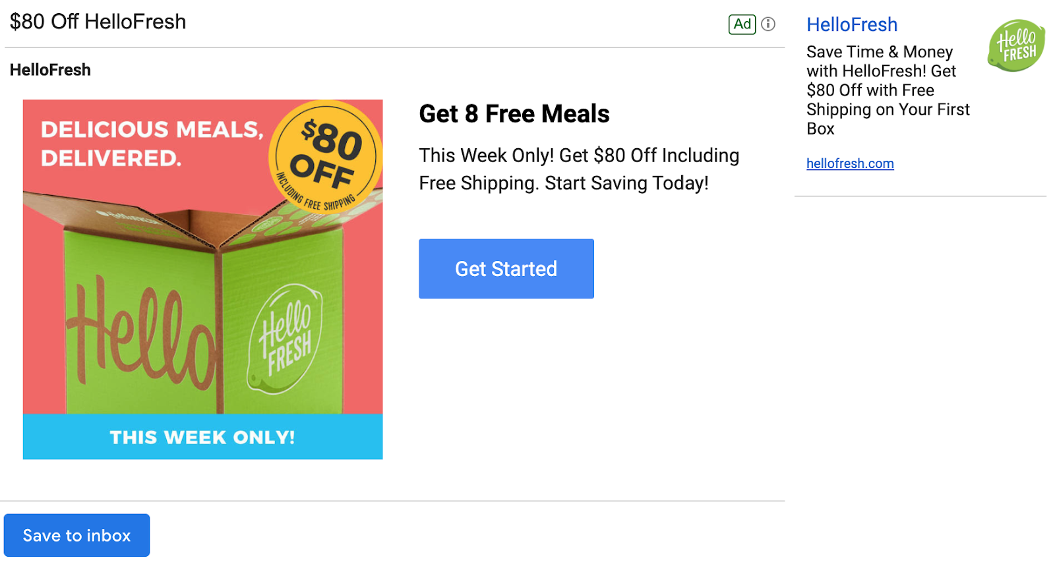The height and width of the screenshot is (564, 1055).
Task: Click the Save to inbox button
Action: (x=76, y=536)
